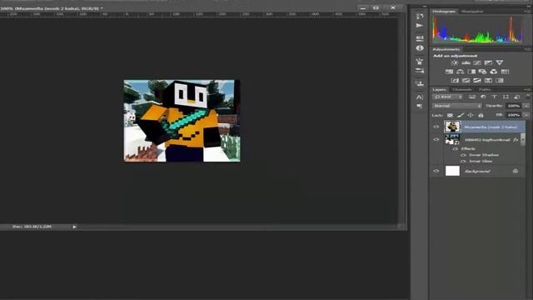
Task: Filter layers by pixel layers
Action: pyautogui.click(x=472, y=97)
